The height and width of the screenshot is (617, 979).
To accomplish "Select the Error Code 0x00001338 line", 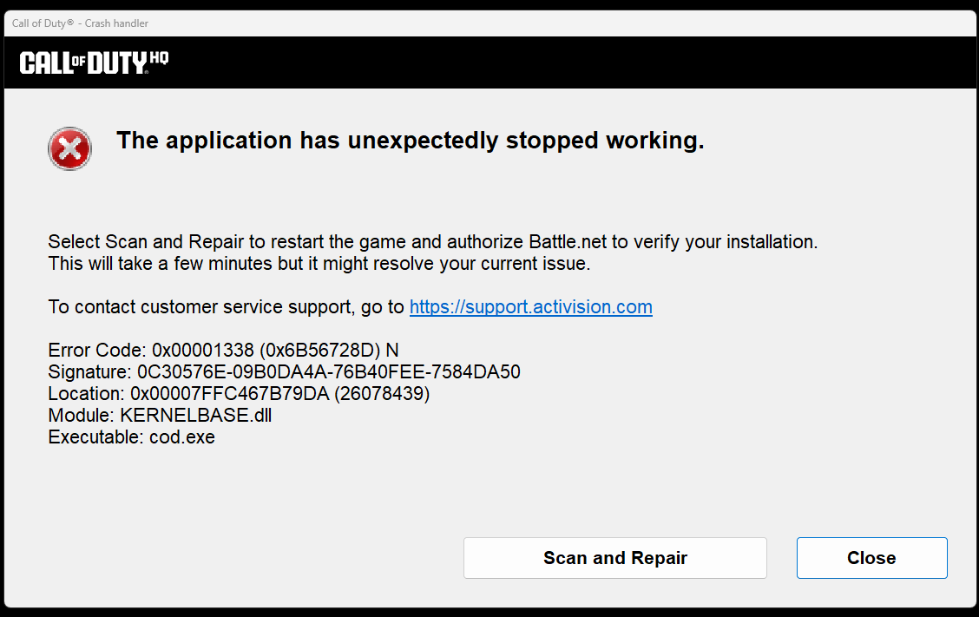I will (224, 350).
